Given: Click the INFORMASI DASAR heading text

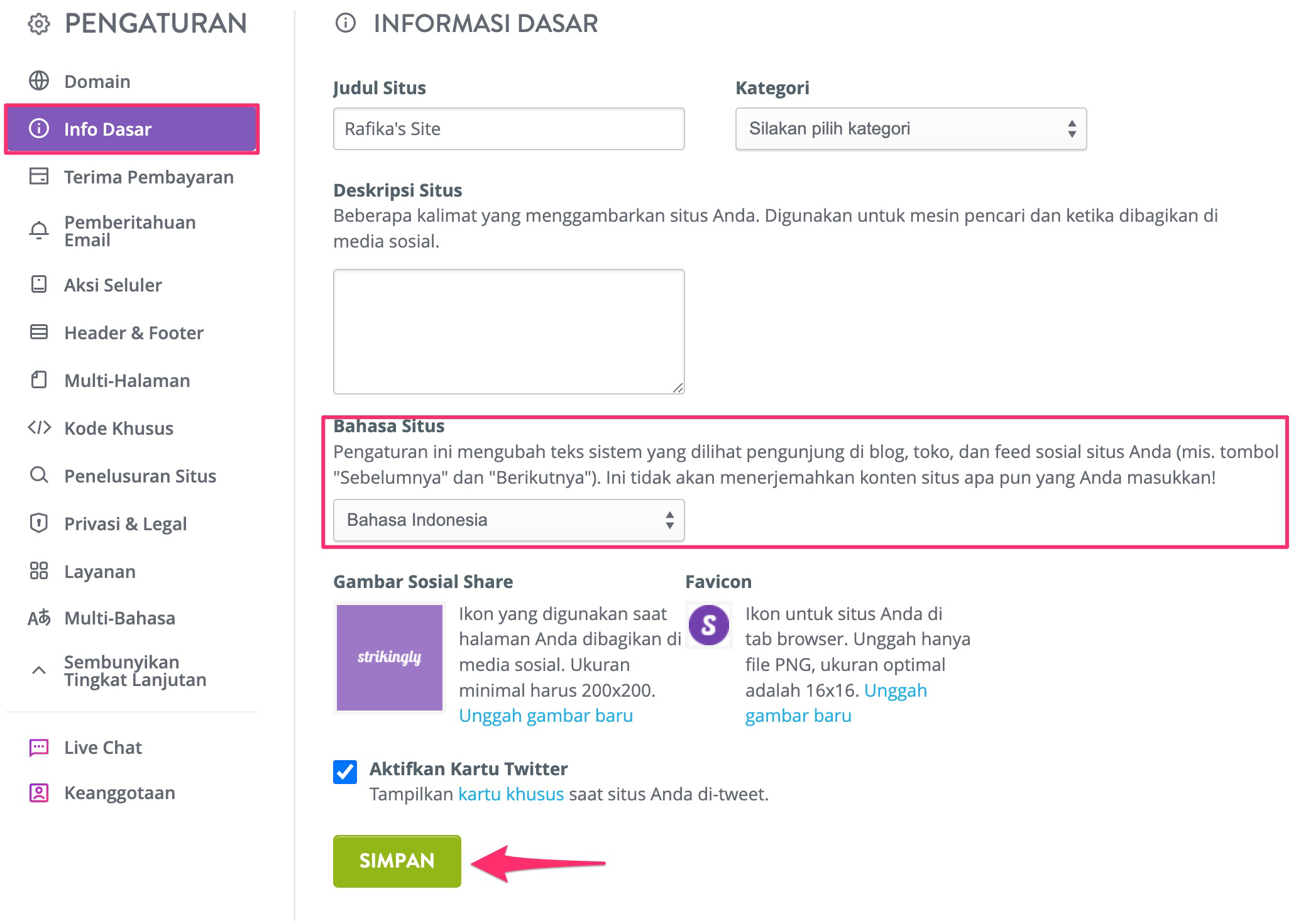Looking at the screenshot, I should (x=486, y=23).
